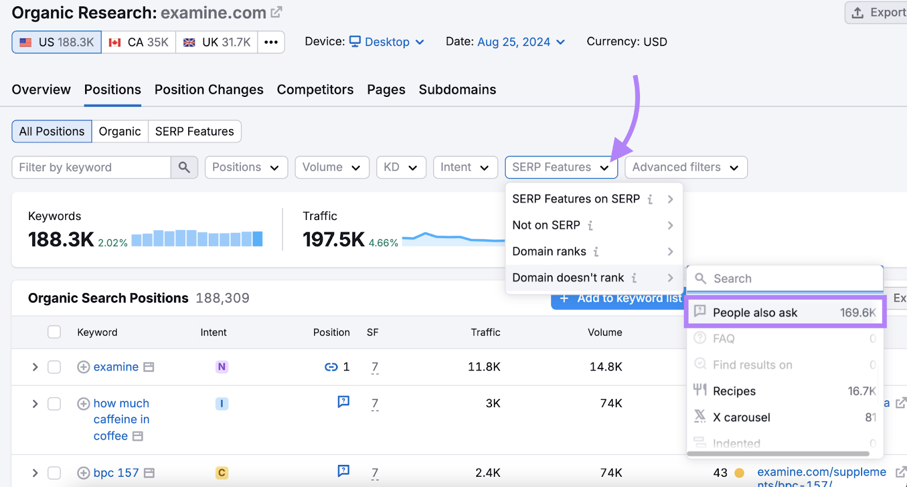Click the magnifier search button for keyword filter
The width and height of the screenshot is (907, 487).
[184, 167]
